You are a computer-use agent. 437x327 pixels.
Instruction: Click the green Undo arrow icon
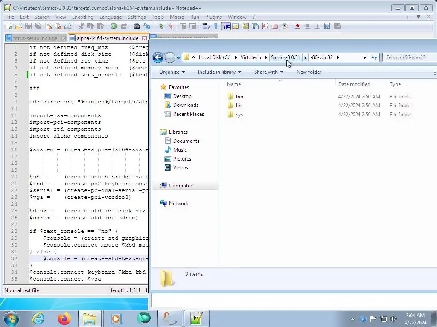(114, 26)
